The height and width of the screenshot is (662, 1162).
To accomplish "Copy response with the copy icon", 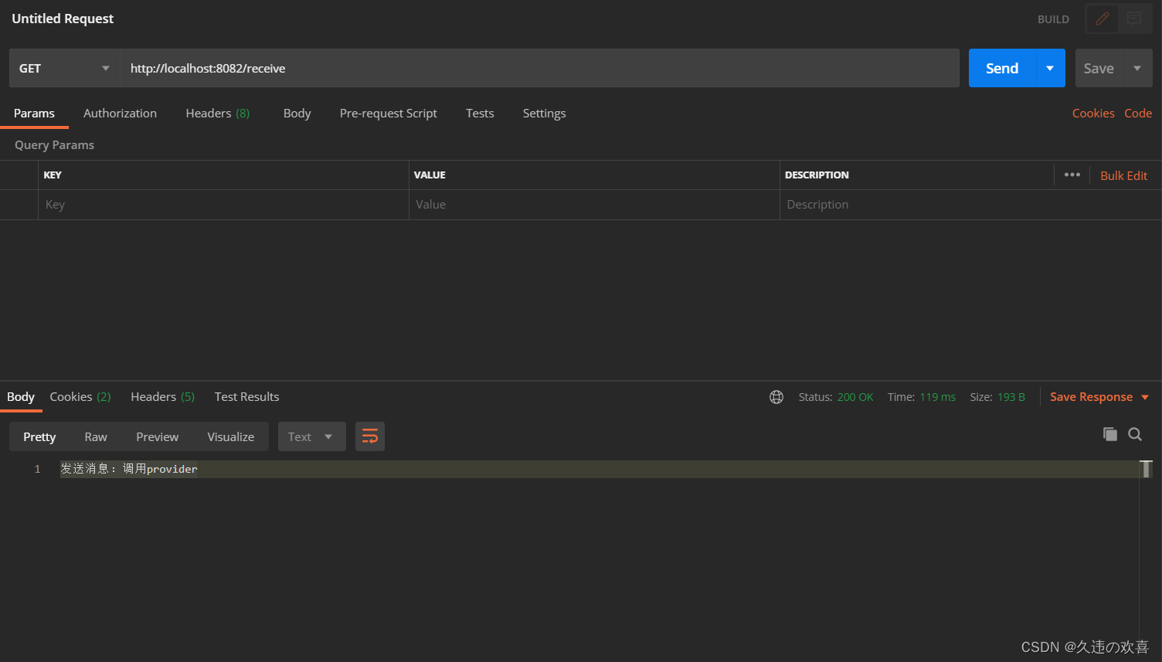I will (1110, 434).
